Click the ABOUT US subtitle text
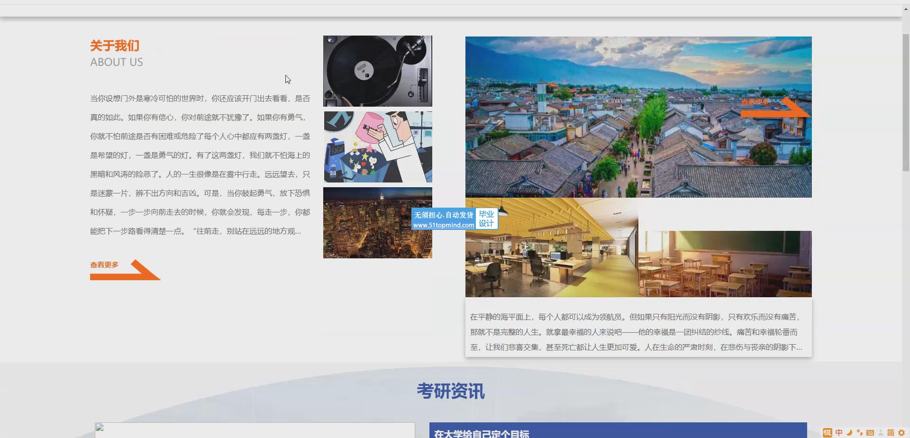This screenshot has height=438, width=910. (x=117, y=62)
